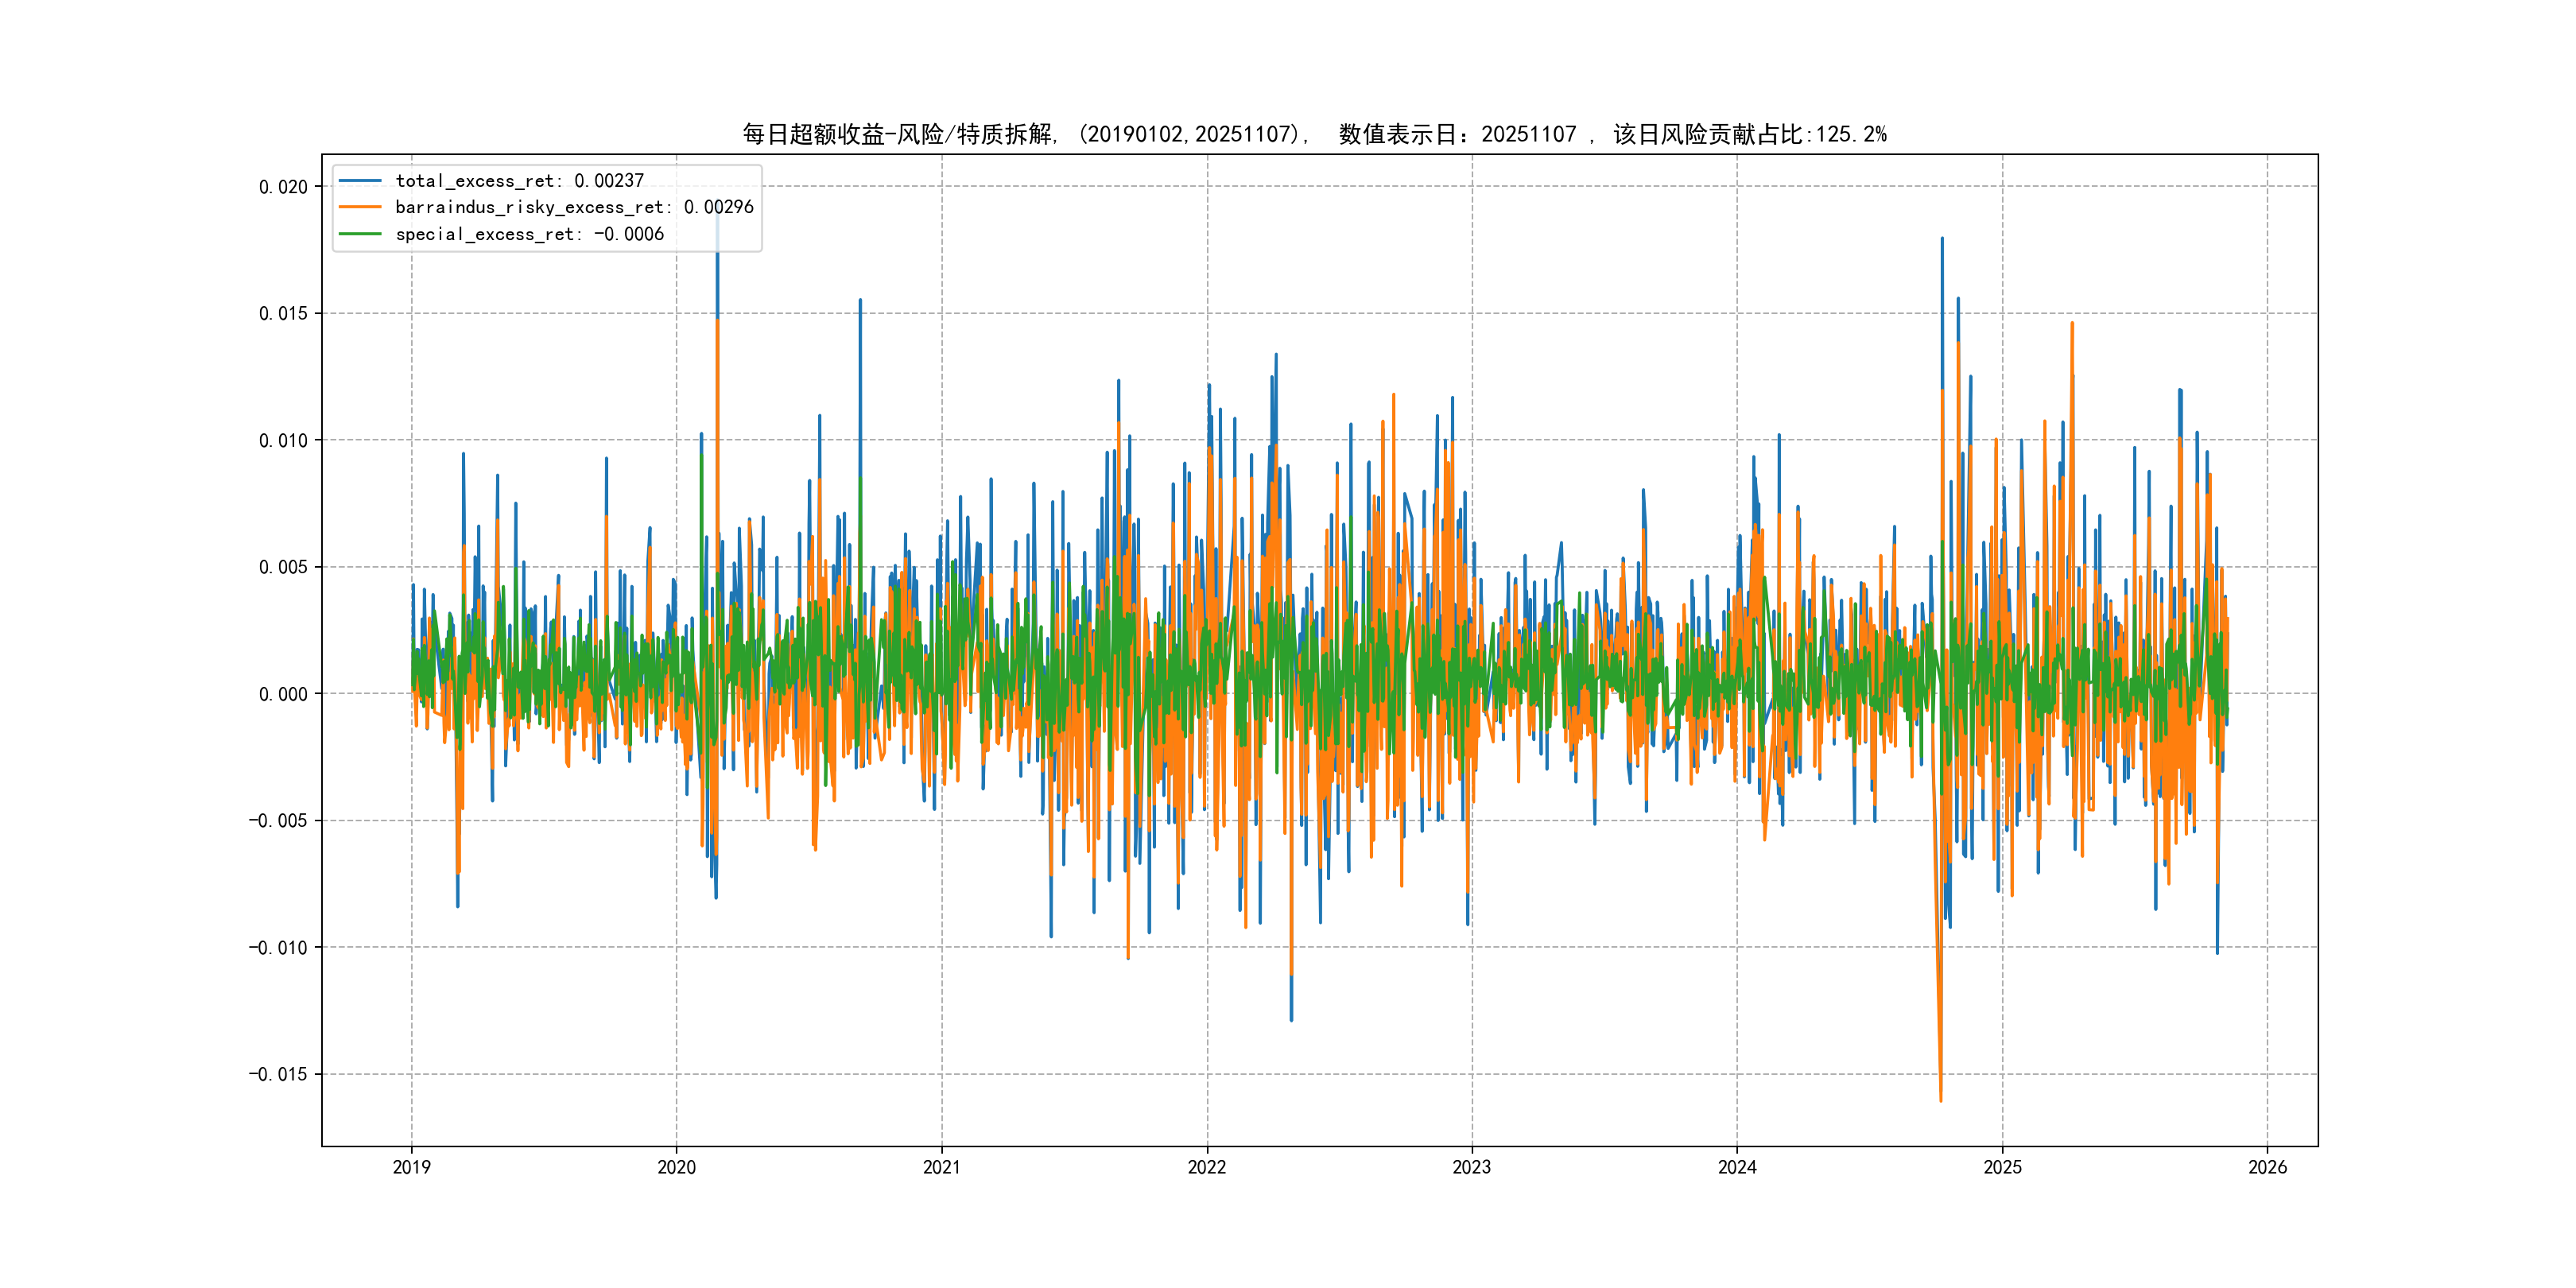Click the 2022 x-axis tick label
The height and width of the screenshot is (1288, 2576).
click(1206, 1167)
